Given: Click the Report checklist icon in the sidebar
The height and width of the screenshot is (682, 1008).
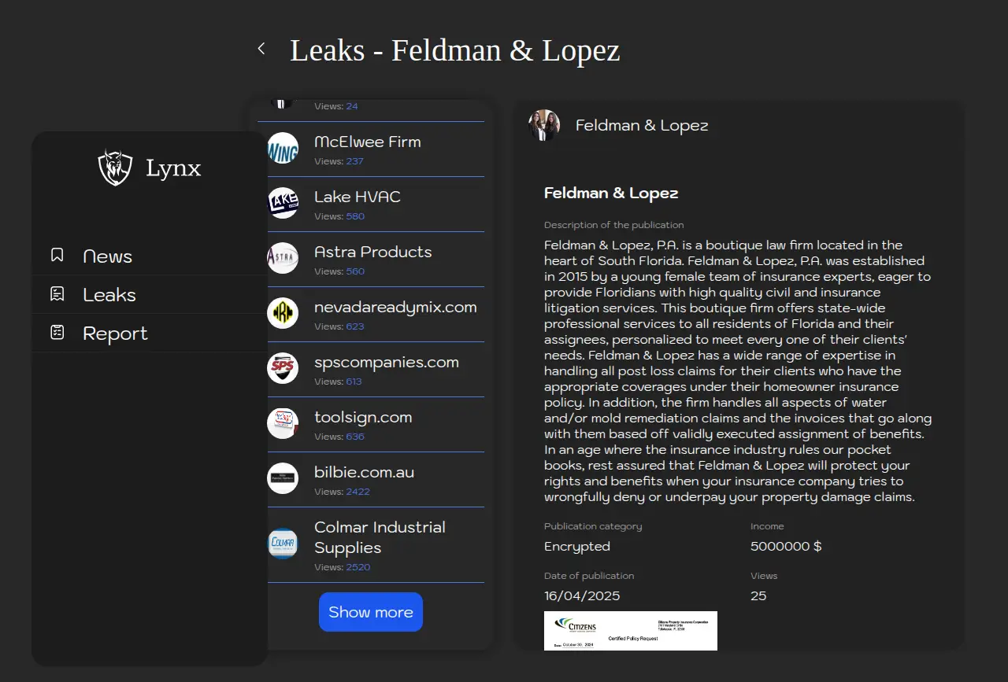Looking at the screenshot, I should tap(57, 333).
